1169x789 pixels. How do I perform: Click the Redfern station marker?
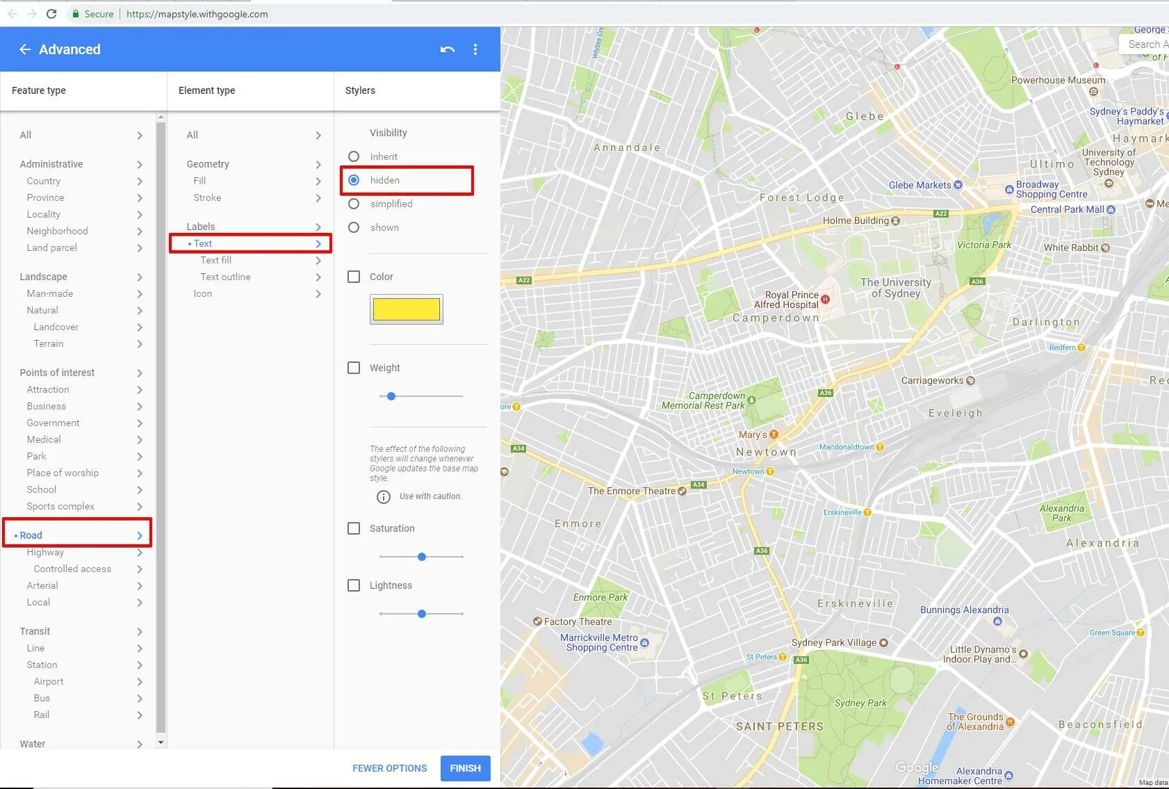point(1081,348)
